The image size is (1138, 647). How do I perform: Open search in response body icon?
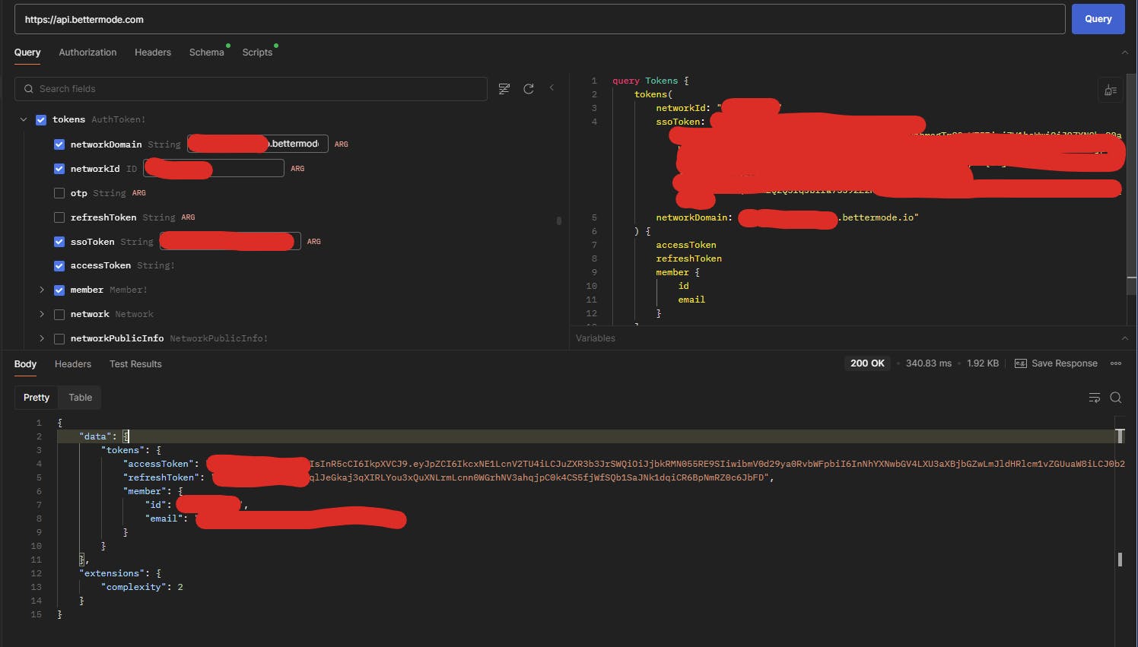tap(1116, 398)
